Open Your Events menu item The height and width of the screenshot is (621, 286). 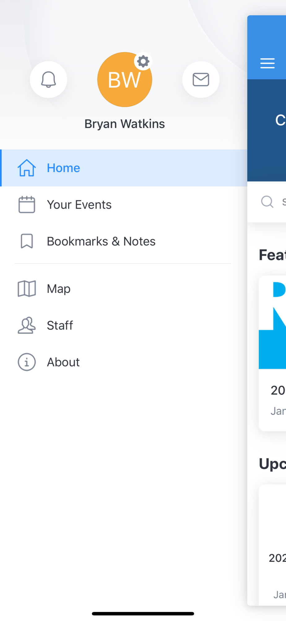click(x=124, y=205)
